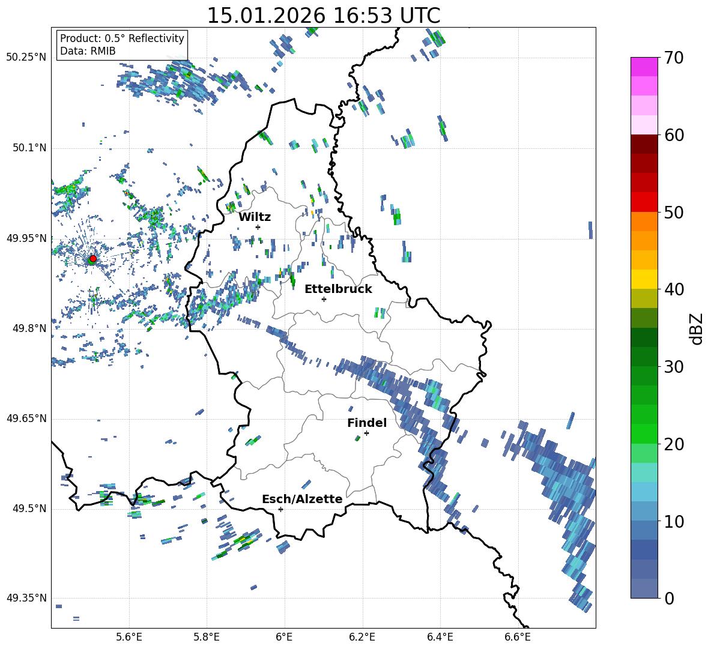This screenshot has height=649, width=711.
Task: Click the Ettelbruck station cross marker
Action: pos(324,299)
